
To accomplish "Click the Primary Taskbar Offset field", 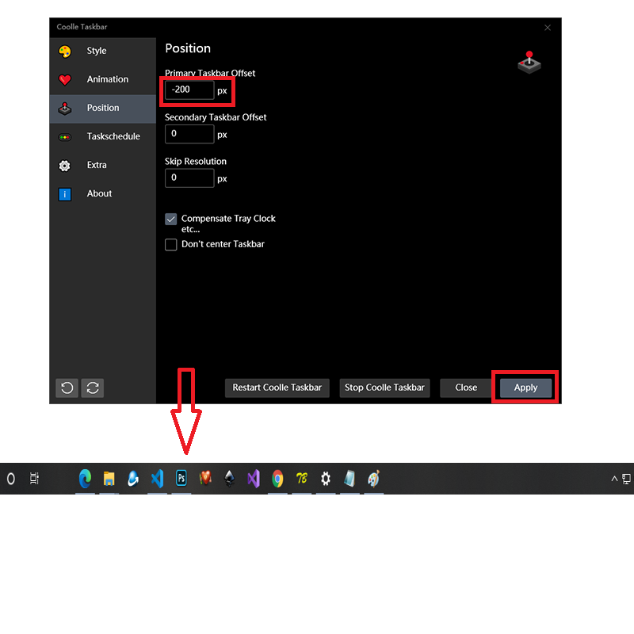I will [x=189, y=90].
